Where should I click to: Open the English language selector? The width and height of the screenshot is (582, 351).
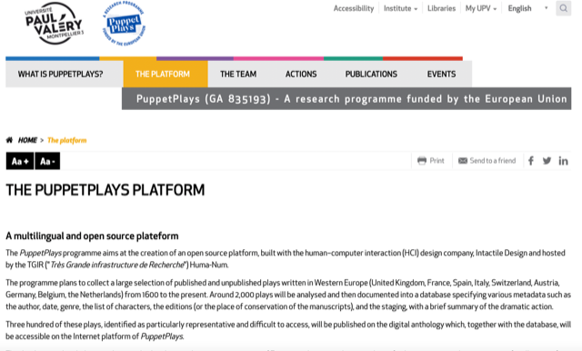[x=527, y=8]
